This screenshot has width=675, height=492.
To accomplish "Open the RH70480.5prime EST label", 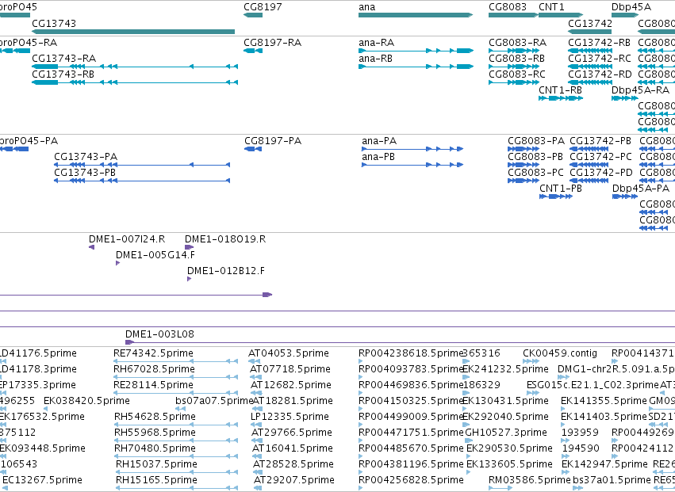I will point(155,448).
